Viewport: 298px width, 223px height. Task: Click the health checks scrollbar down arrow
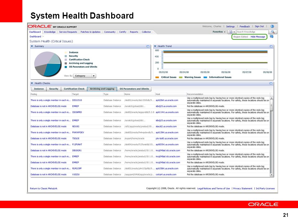click(272, 175)
